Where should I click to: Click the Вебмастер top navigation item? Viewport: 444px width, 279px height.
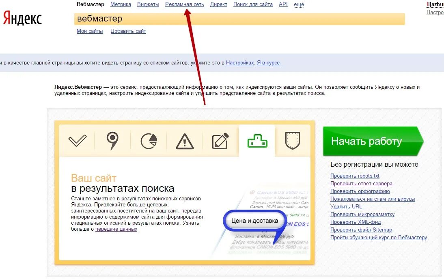point(91,4)
